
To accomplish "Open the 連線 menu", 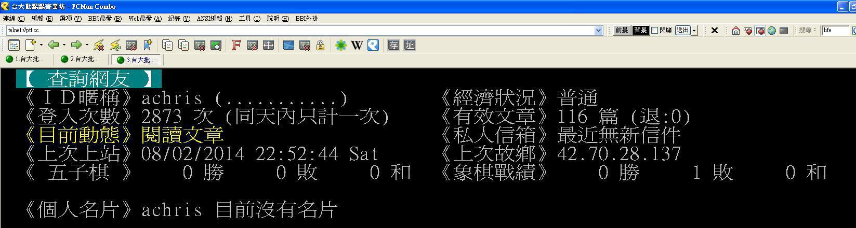I will (14, 18).
